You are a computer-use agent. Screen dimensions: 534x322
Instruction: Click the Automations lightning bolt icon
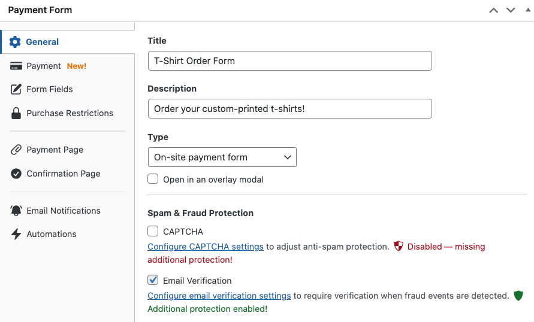pyautogui.click(x=16, y=234)
